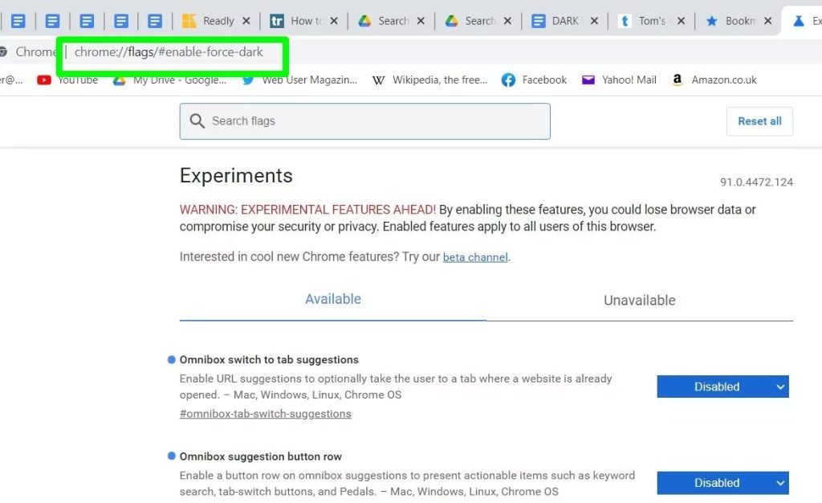The image size is (822, 503).
Task: Open the YouTube bookmark
Action: pos(67,80)
